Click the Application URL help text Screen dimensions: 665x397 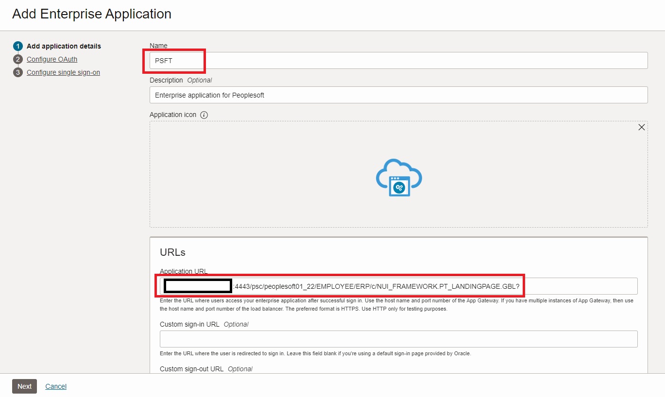(x=396, y=305)
